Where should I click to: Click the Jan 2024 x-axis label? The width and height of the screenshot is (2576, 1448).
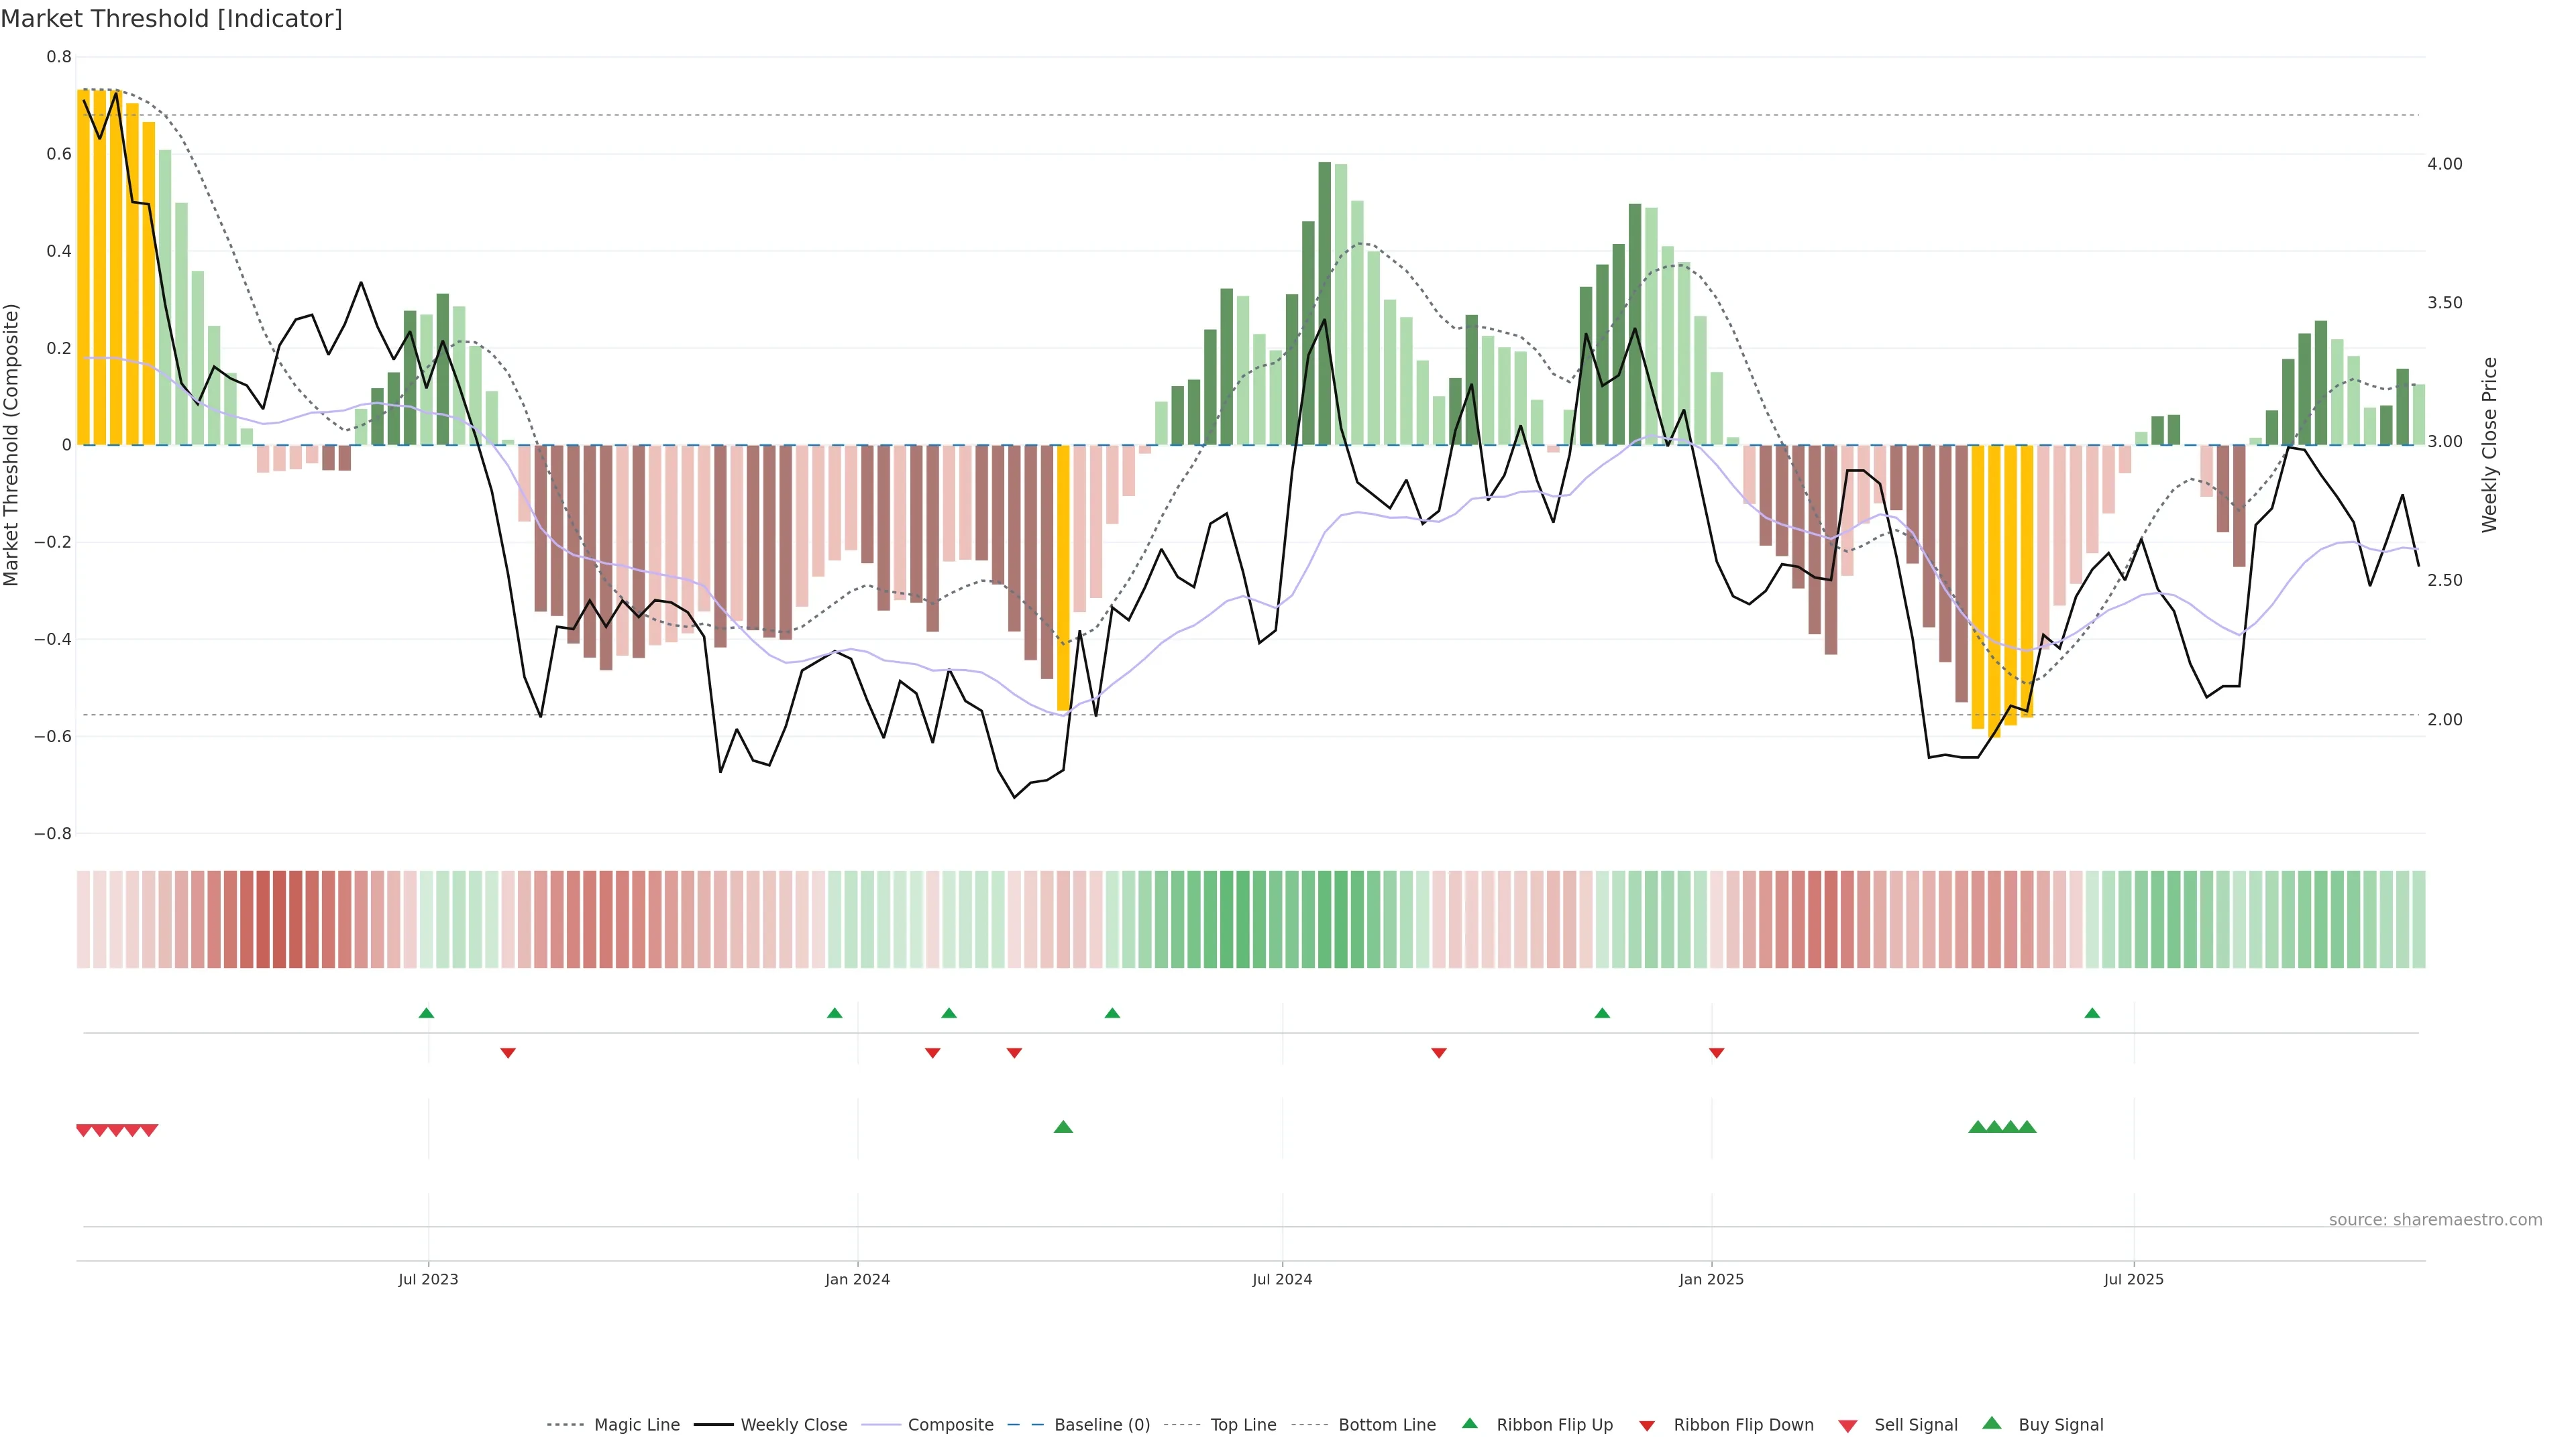pyautogui.click(x=857, y=1279)
